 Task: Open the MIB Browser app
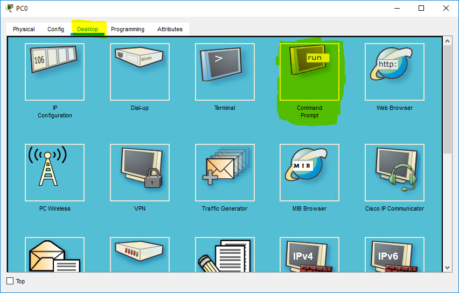click(309, 172)
